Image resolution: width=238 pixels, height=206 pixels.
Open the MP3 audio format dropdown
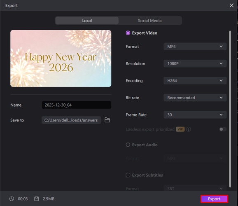point(195,159)
